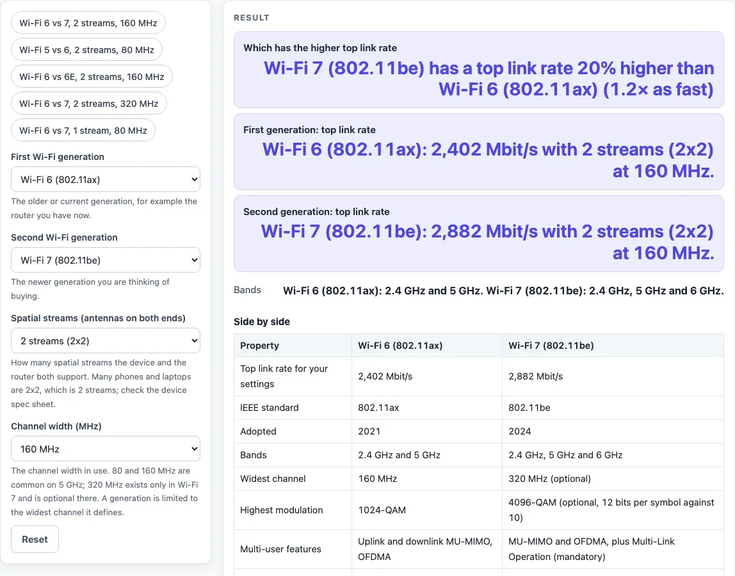Click the RESULT heading
Image resolution: width=735 pixels, height=576 pixels.
[x=252, y=18]
